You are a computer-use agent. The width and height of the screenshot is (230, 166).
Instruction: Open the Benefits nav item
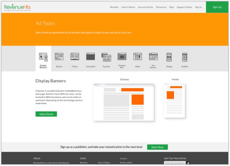[114, 7]
